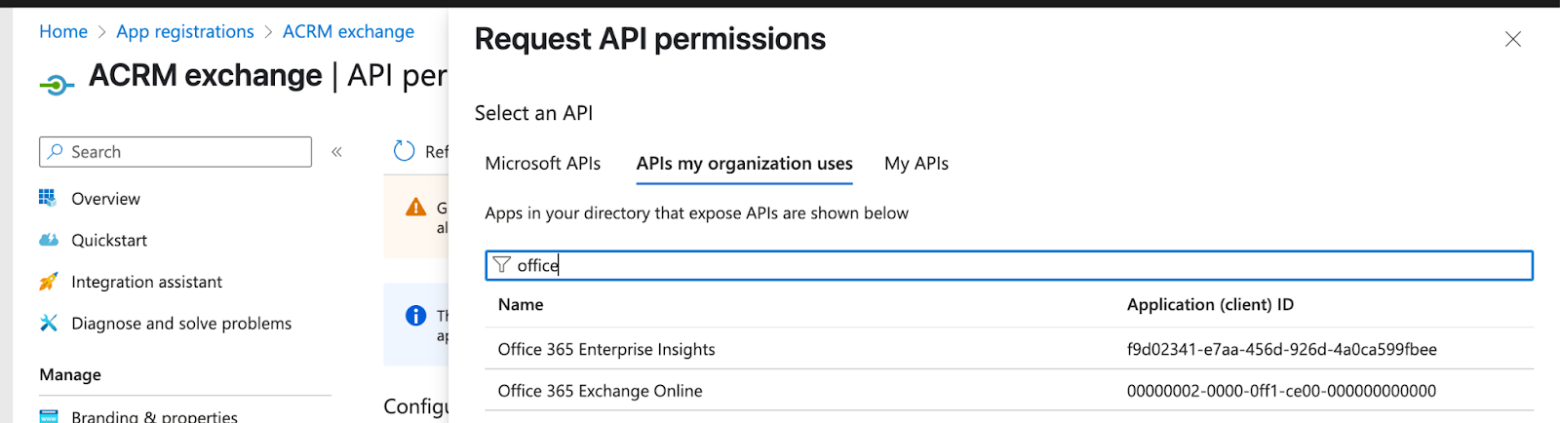The image size is (1560, 423).
Task: Focus the left menu Search box
Action: tap(175, 152)
